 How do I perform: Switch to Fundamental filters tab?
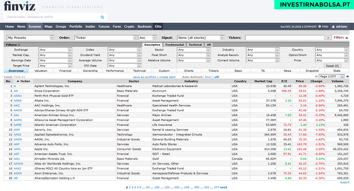pyautogui.click(x=174, y=45)
